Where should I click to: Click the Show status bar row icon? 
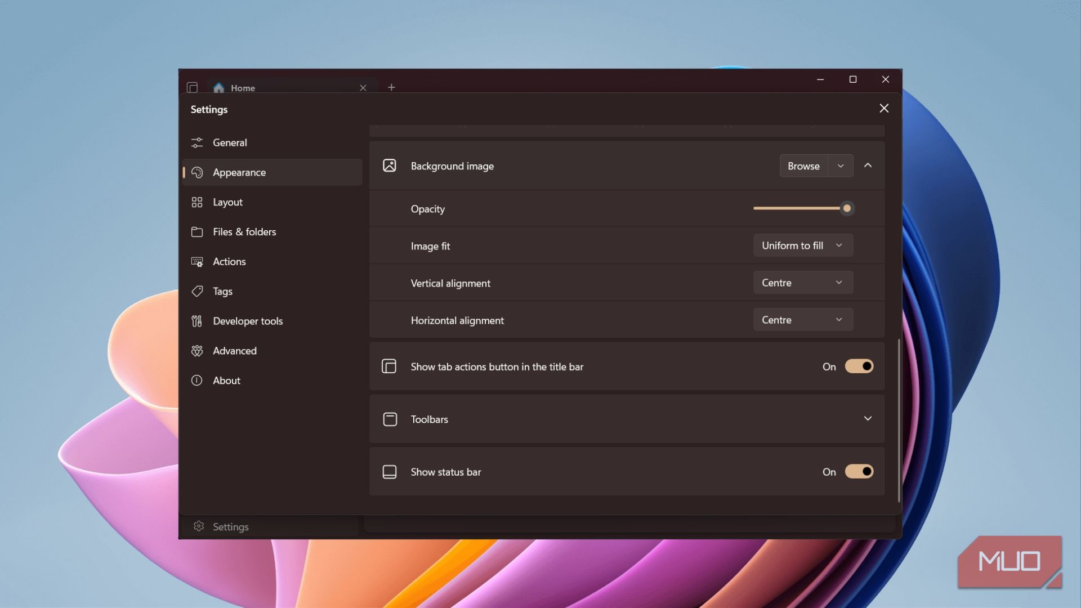click(x=390, y=472)
